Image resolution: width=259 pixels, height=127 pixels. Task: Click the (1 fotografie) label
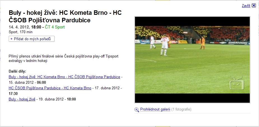pyautogui.click(x=181, y=109)
